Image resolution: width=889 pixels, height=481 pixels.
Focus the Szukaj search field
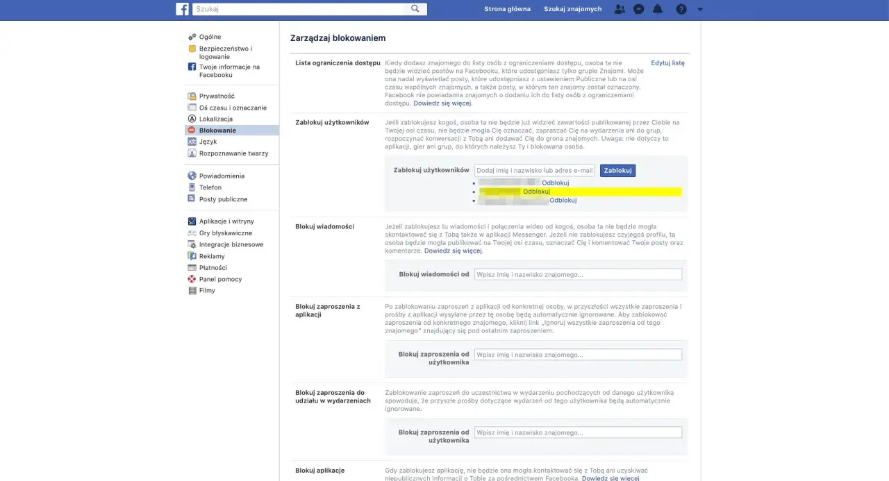click(x=299, y=9)
